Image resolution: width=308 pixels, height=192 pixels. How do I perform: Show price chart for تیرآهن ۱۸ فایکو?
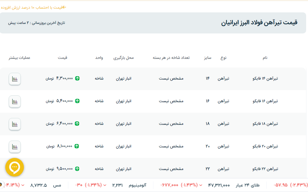click(x=15, y=124)
